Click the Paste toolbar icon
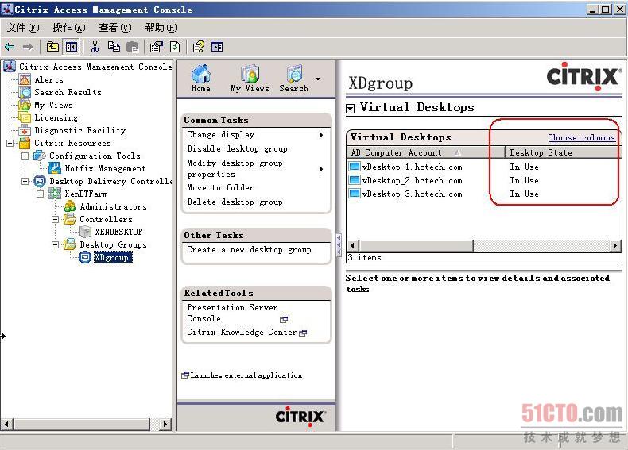The width and height of the screenshot is (628, 450). point(132,47)
